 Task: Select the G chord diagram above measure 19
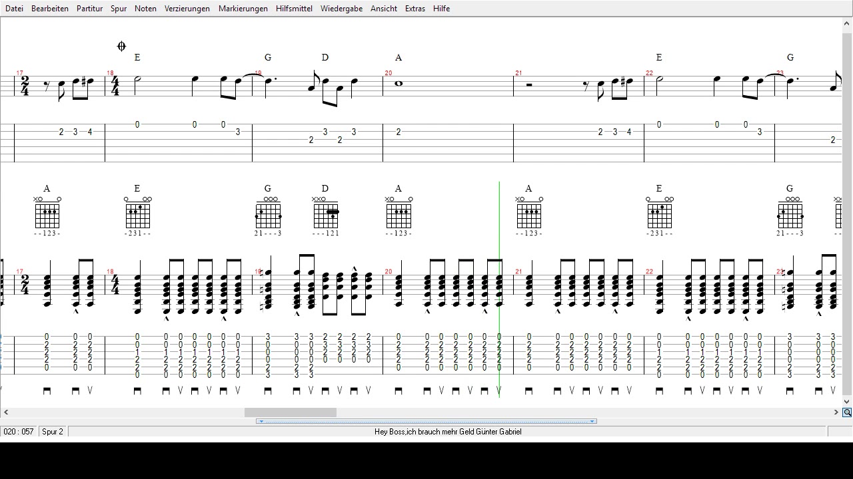pos(268,215)
